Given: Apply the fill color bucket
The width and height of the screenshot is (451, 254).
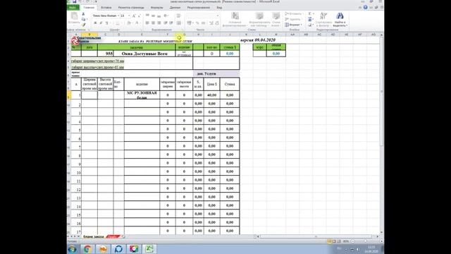Looking at the screenshot, I should point(129,23).
